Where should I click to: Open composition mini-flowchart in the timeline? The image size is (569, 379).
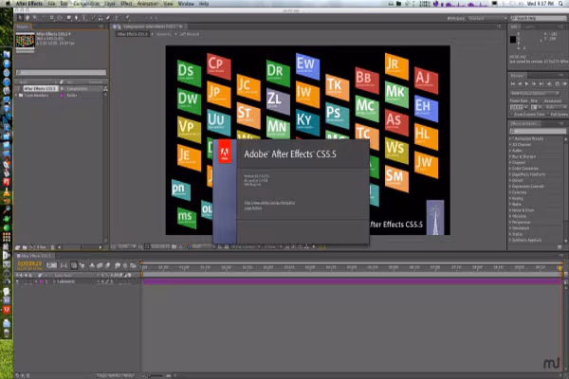[64, 265]
